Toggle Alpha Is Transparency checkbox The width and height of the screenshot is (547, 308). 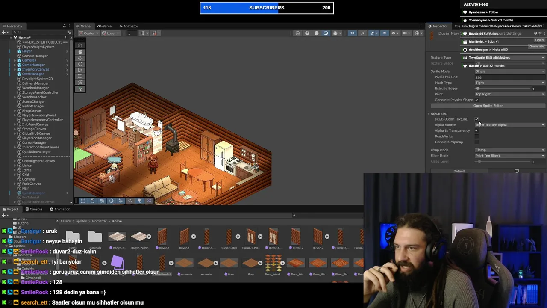(476, 130)
